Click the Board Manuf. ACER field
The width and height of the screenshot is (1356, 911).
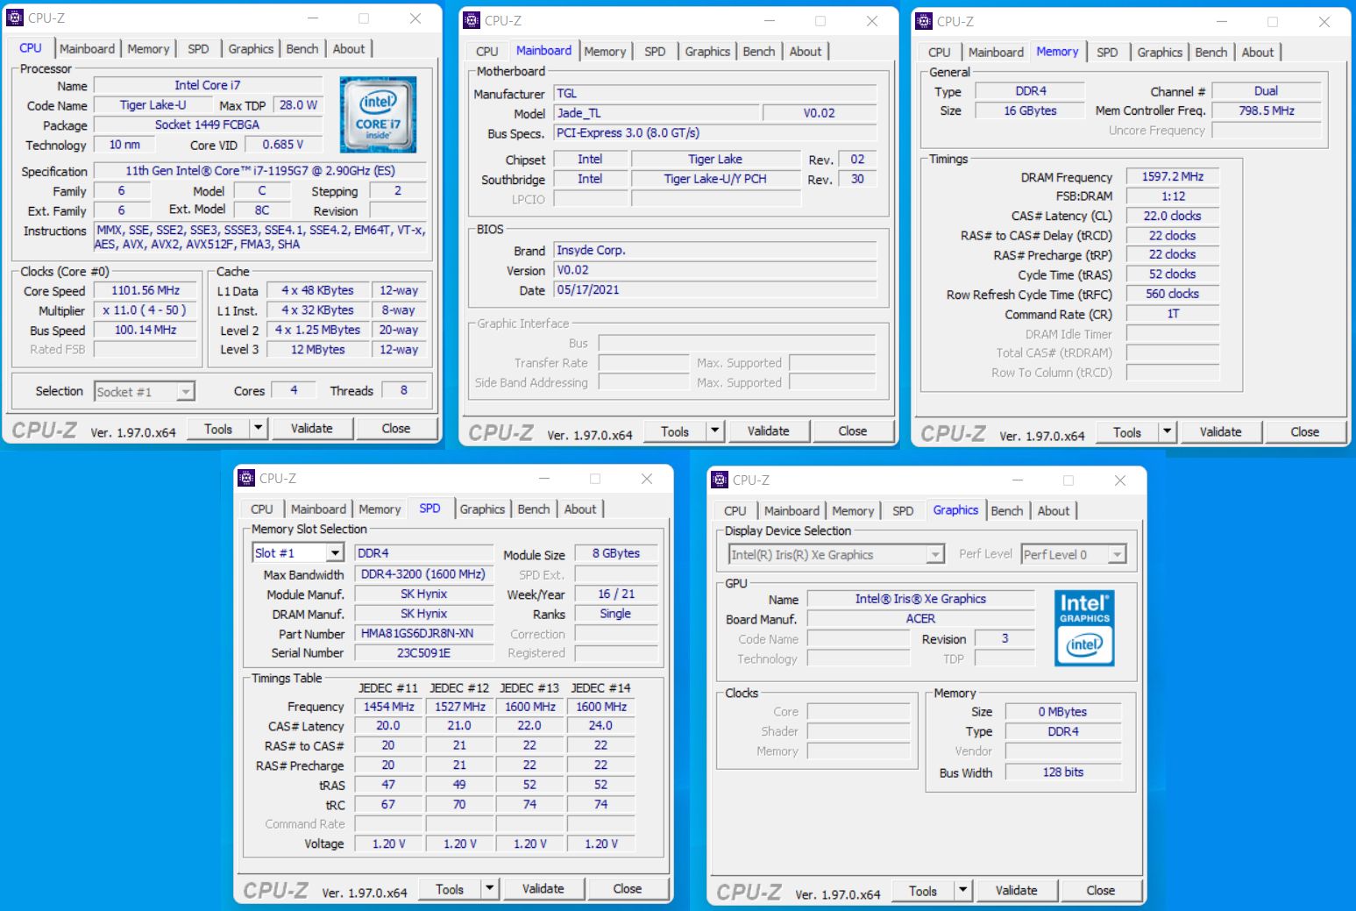coord(920,618)
